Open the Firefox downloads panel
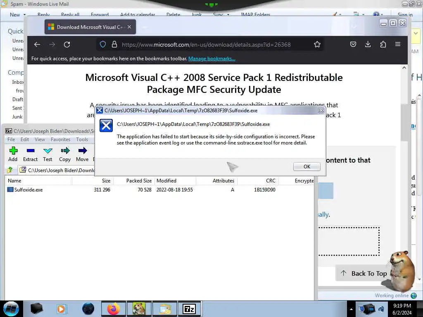Screen dimensions: 423x317 click(x=368, y=45)
